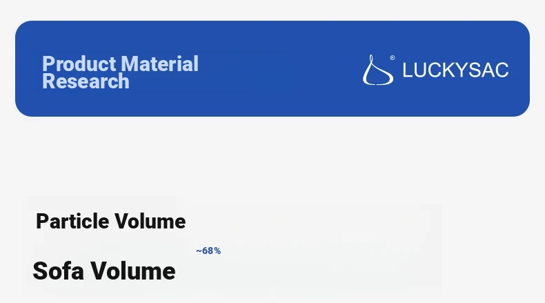Click the ~68% percentage label
Screen dimensions: 545x303
208,251
